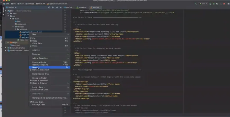This screenshot has height=117, width=230.
Task: Open the Project view selector dropdown
Action: point(11,7)
